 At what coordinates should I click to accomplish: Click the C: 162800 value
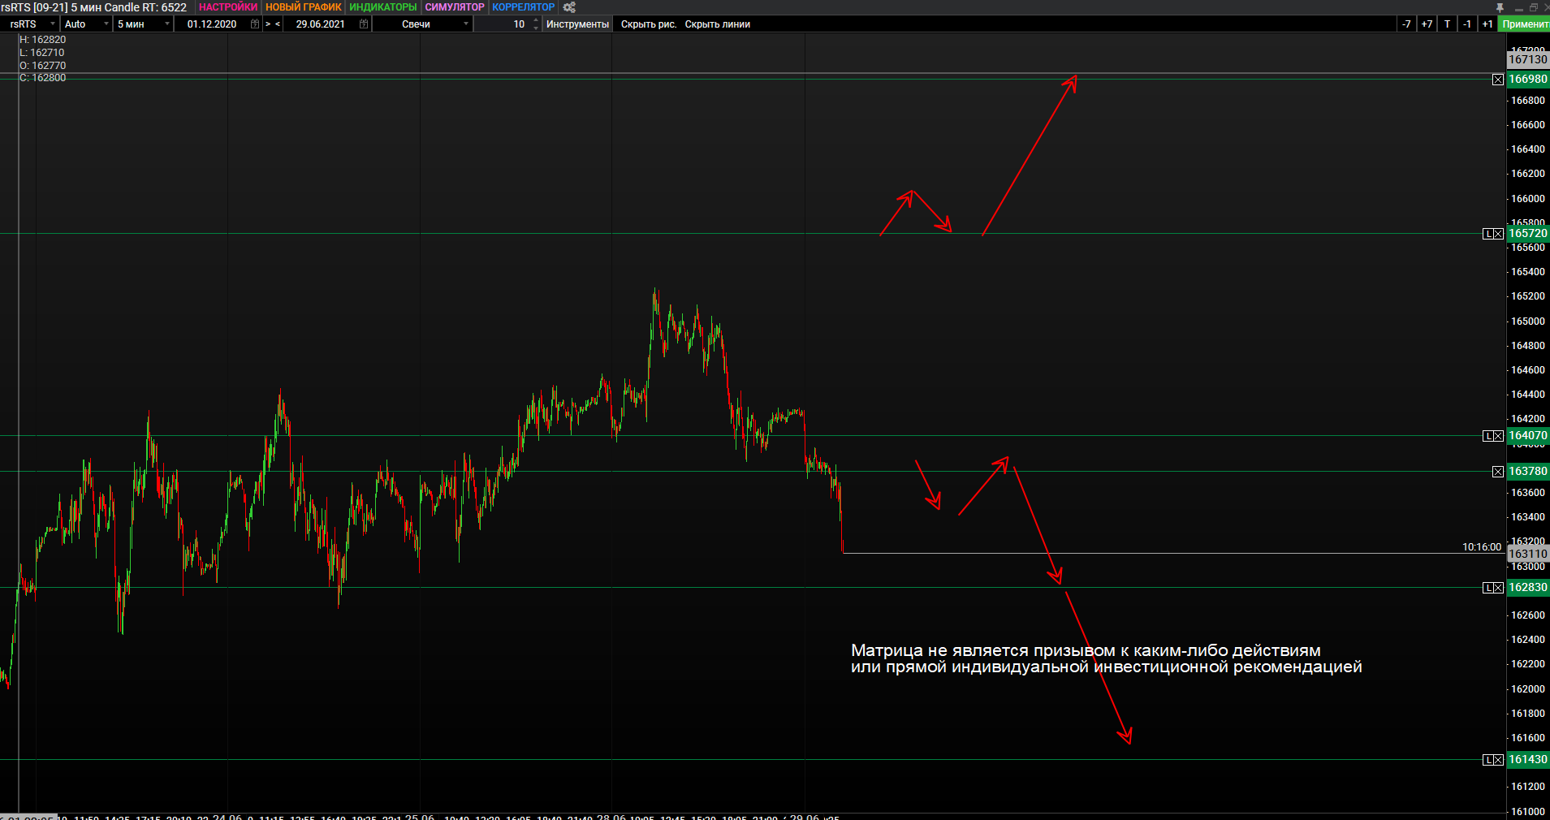click(x=43, y=78)
